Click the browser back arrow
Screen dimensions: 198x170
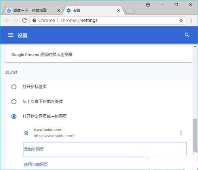(x=7, y=21)
